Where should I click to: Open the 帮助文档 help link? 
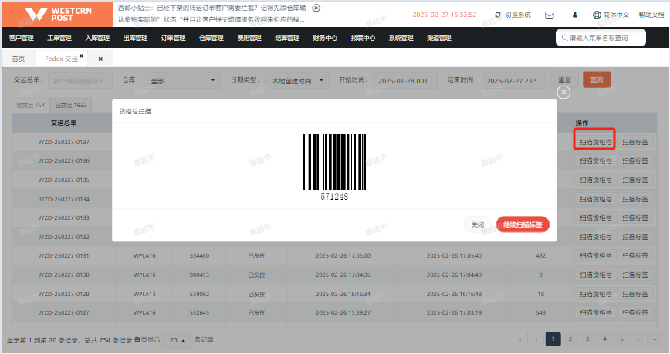coord(651,15)
